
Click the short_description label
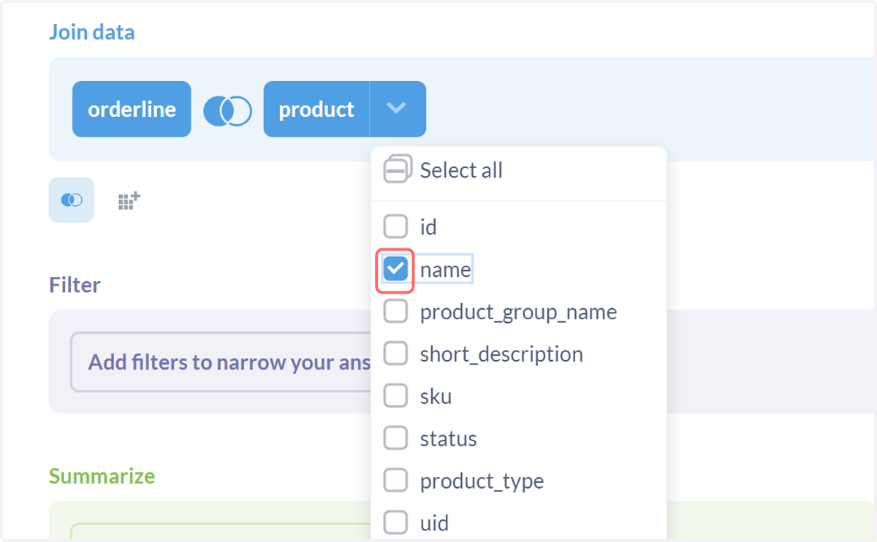coord(501,354)
